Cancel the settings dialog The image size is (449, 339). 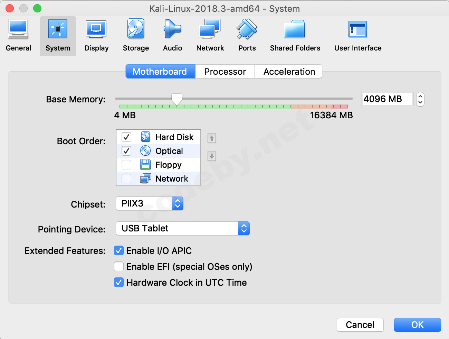pyautogui.click(x=360, y=325)
